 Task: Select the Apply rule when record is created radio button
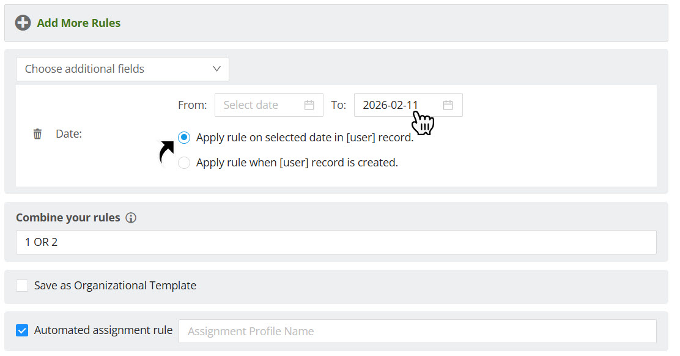(184, 163)
